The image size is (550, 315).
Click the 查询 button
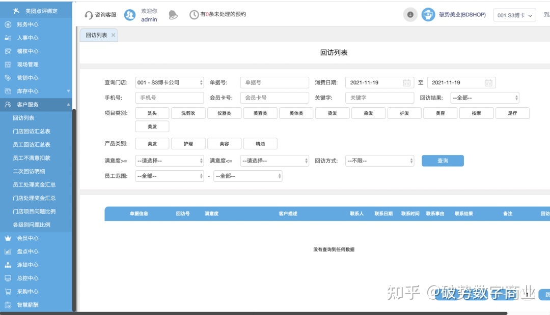tap(443, 161)
